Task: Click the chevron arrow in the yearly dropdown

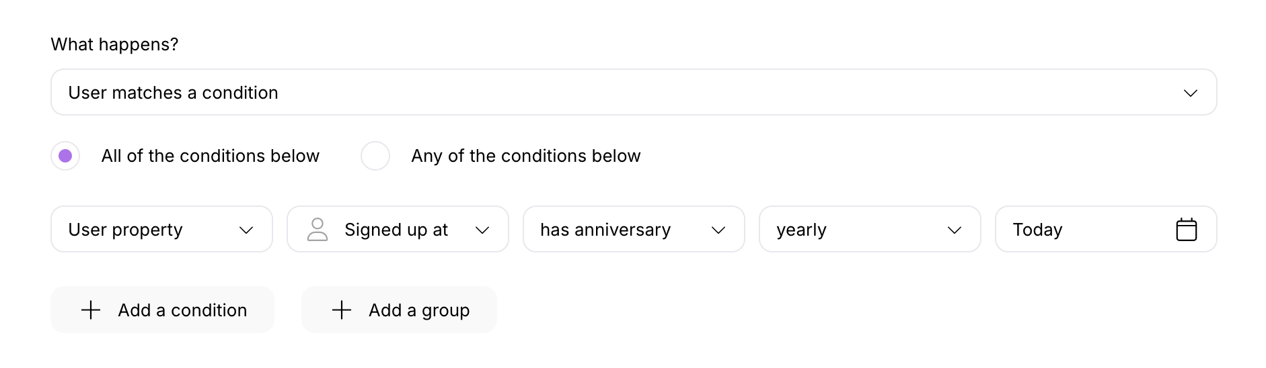Action: coord(954,230)
